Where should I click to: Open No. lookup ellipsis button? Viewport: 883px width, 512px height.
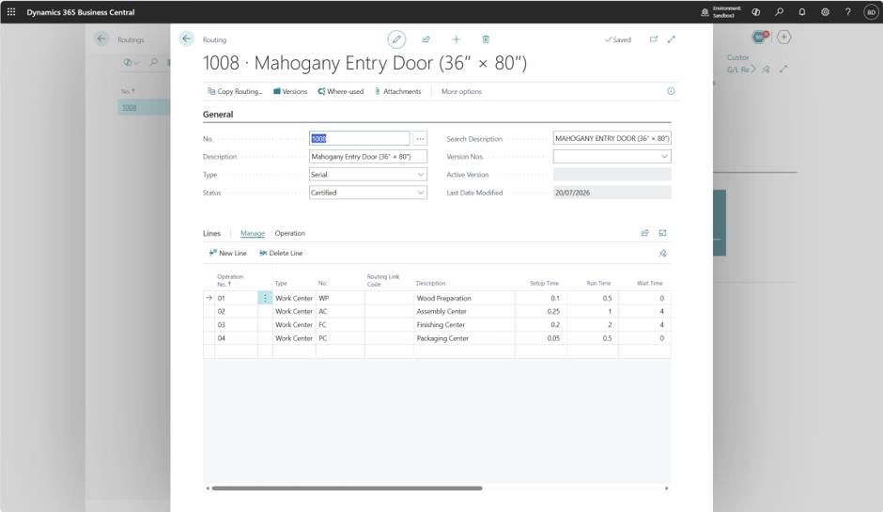click(420, 138)
